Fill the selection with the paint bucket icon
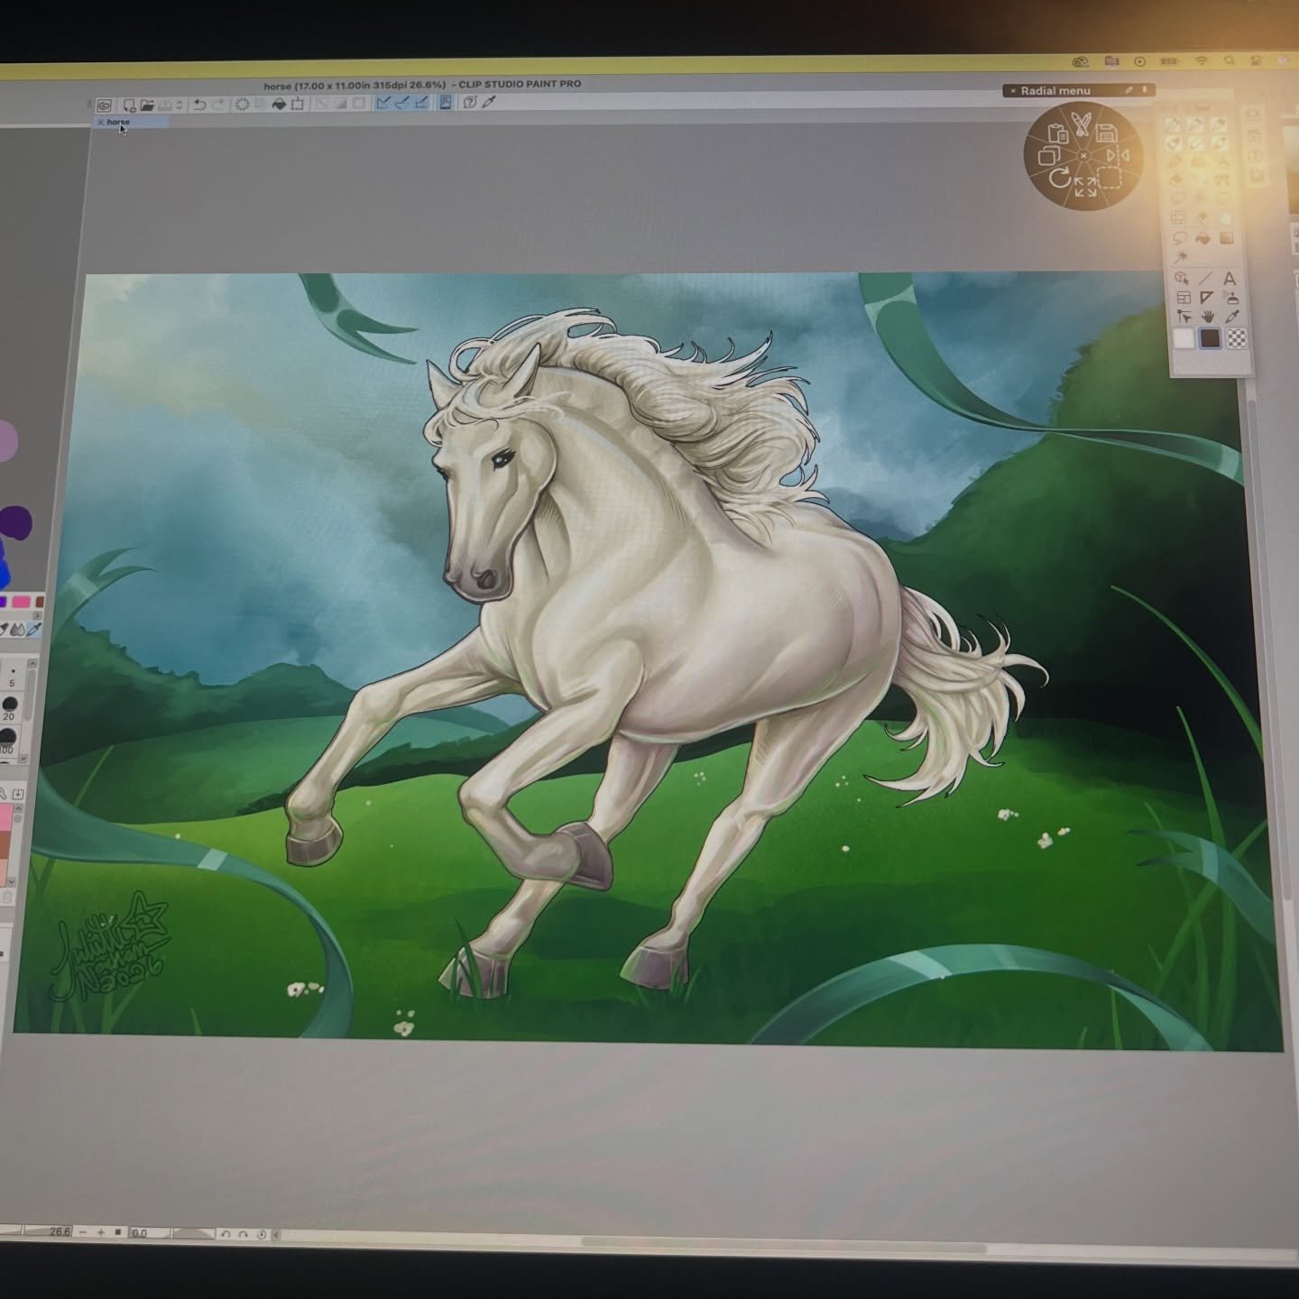The image size is (1299, 1299). [279, 105]
